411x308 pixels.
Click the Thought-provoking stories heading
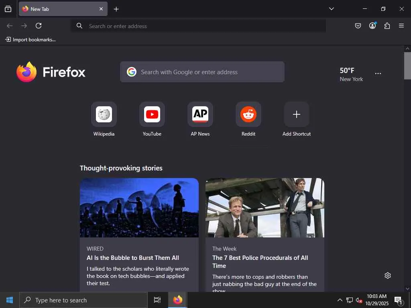pyautogui.click(x=121, y=168)
